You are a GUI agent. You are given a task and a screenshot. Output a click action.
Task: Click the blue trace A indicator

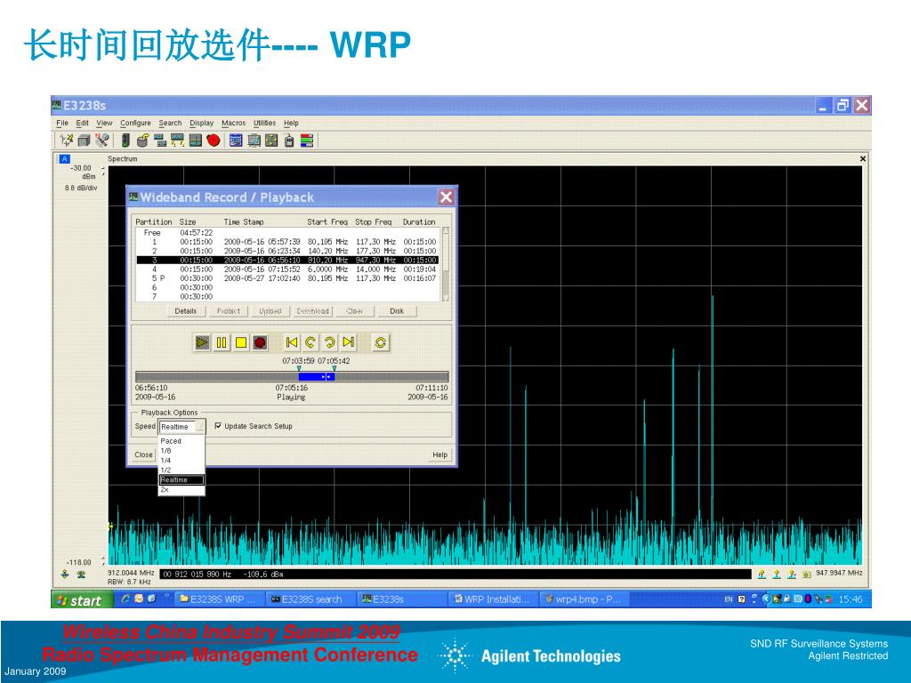click(x=64, y=158)
